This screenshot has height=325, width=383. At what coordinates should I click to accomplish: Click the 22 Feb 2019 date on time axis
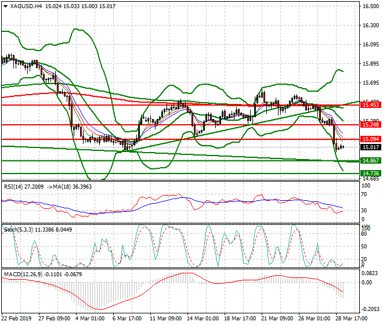point(17,319)
